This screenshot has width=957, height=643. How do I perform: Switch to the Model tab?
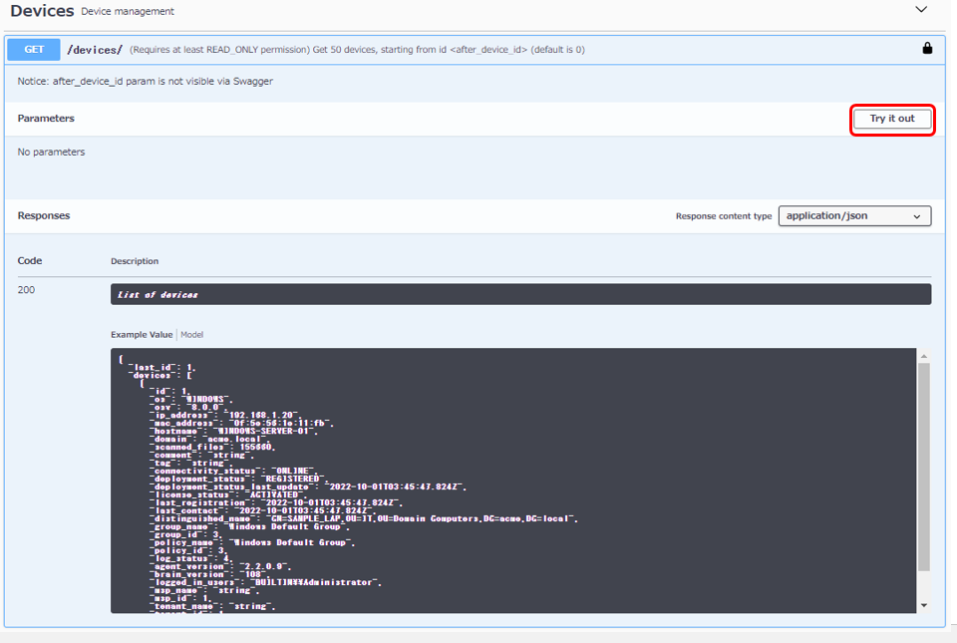[x=191, y=335]
